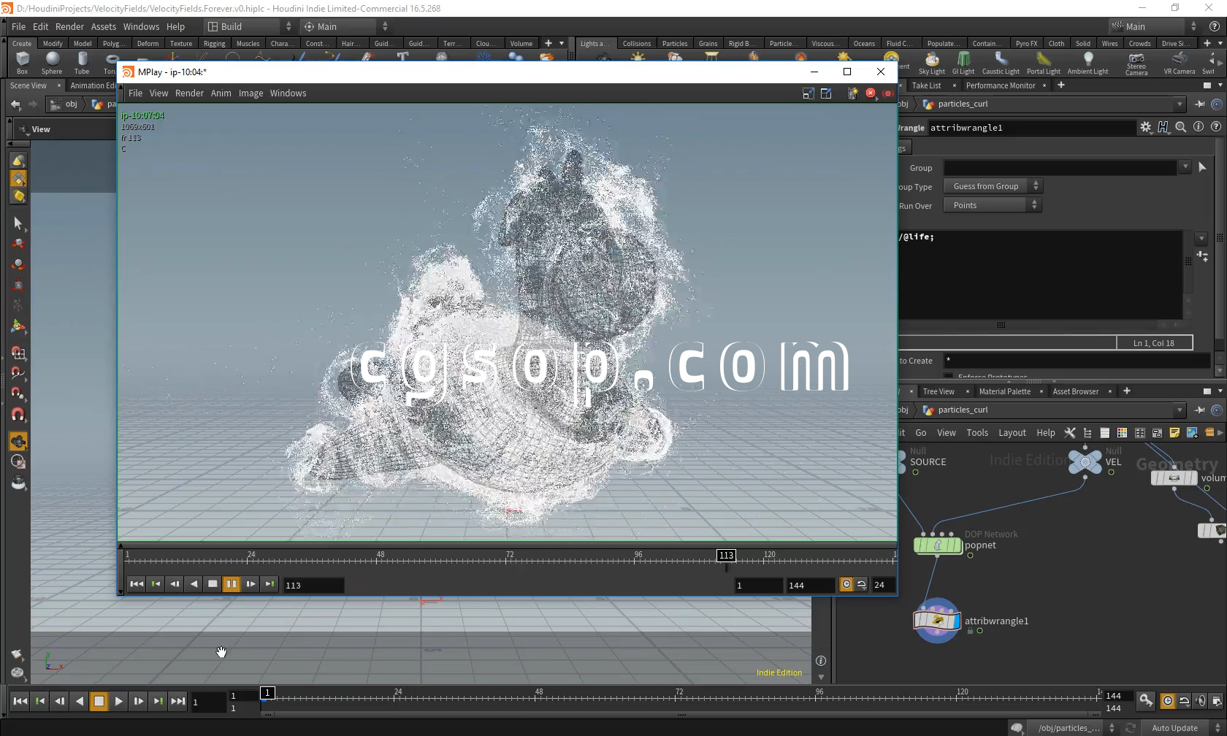Viewport: 1227px width, 736px height.
Task: Click the Tube shelf tool
Action: coord(82,64)
